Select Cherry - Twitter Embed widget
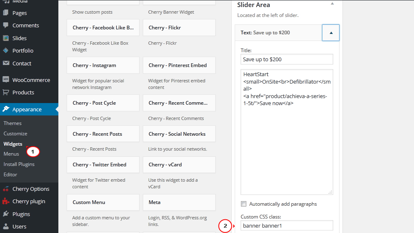414x233 pixels. coord(103,165)
